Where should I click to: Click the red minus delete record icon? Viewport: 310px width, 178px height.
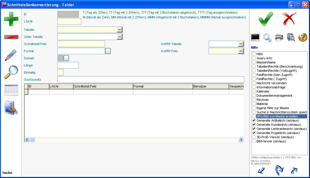point(11,37)
